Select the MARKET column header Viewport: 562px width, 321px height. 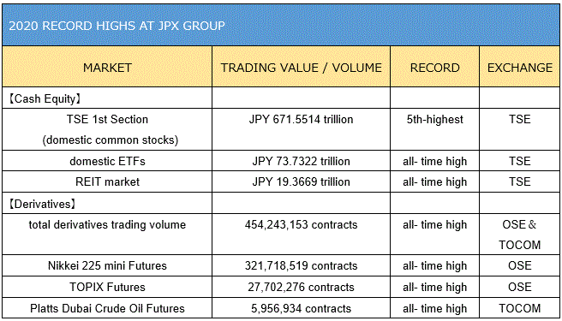107,68
